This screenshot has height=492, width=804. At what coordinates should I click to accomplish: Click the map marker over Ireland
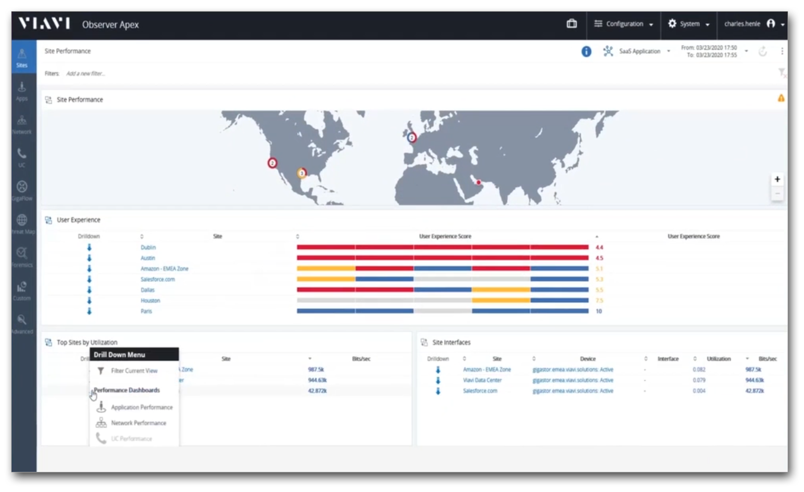412,138
